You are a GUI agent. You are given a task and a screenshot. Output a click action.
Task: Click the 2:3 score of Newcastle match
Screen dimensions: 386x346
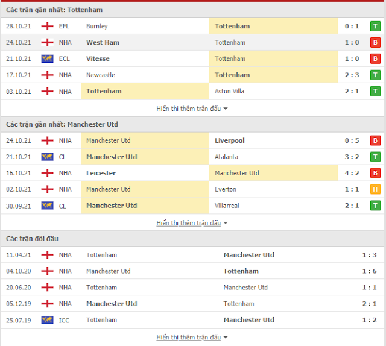point(352,75)
